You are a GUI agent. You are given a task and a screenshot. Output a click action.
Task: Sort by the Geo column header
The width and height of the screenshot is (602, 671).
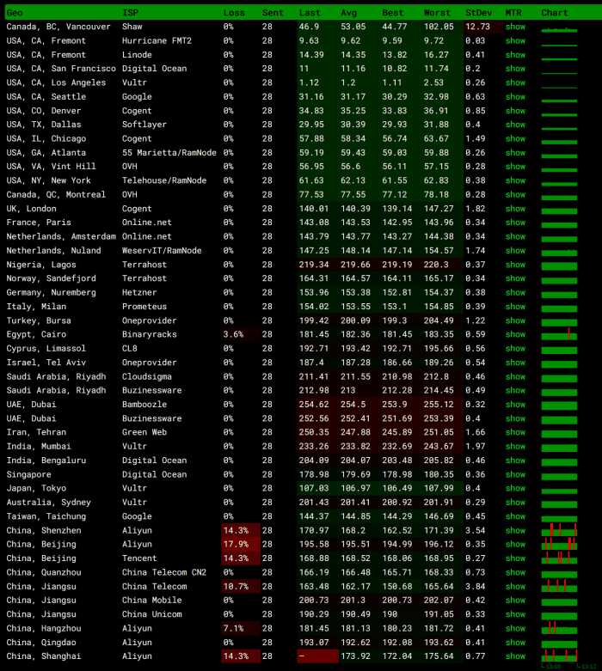pyautogui.click(x=15, y=13)
